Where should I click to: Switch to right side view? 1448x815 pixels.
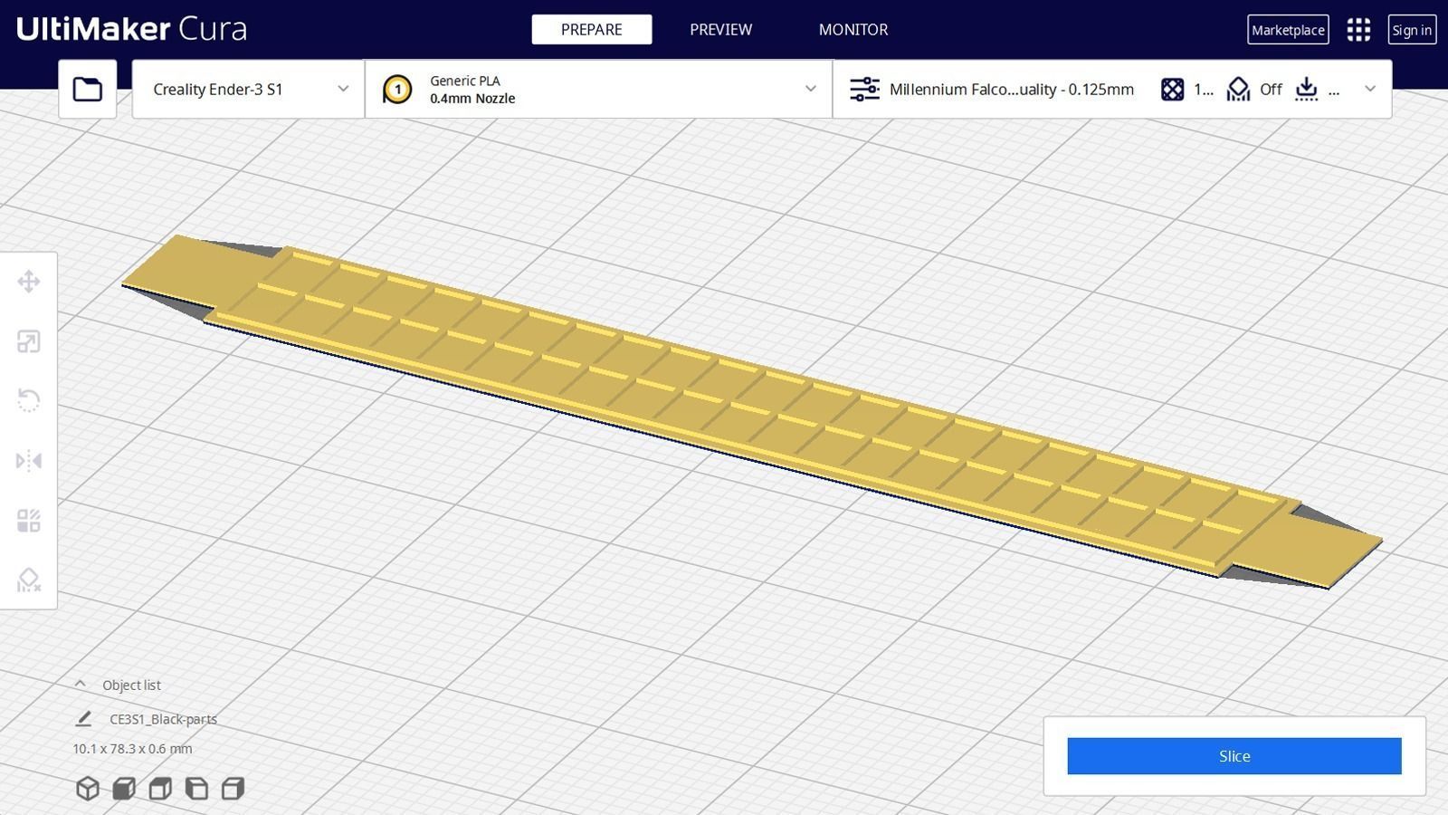pos(233,789)
